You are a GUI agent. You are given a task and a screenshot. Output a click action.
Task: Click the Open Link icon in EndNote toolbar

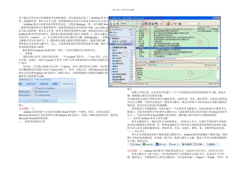point(160,24)
